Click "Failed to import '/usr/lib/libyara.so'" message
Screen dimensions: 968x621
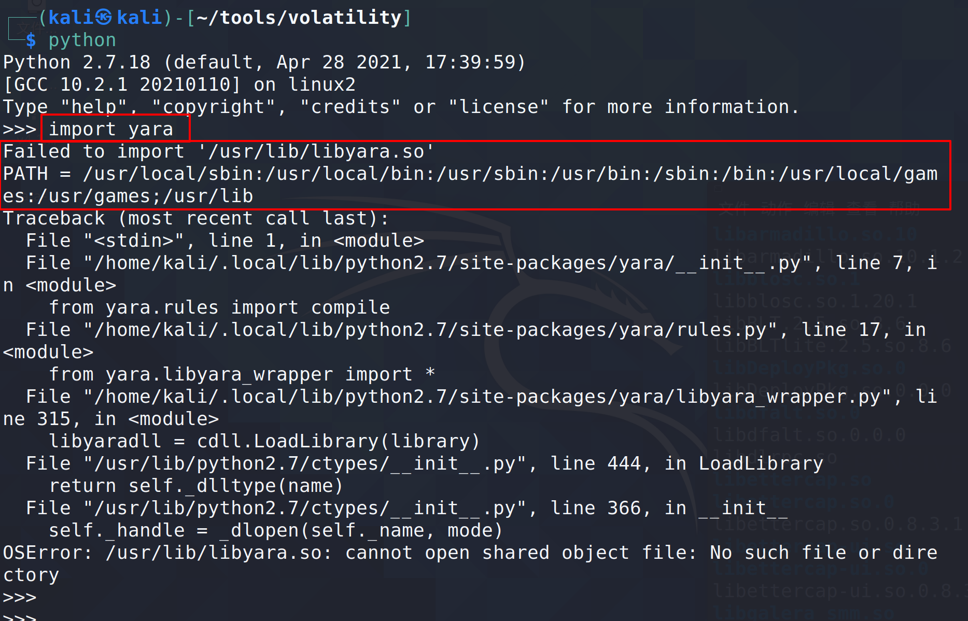pyautogui.click(x=219, y=151)
